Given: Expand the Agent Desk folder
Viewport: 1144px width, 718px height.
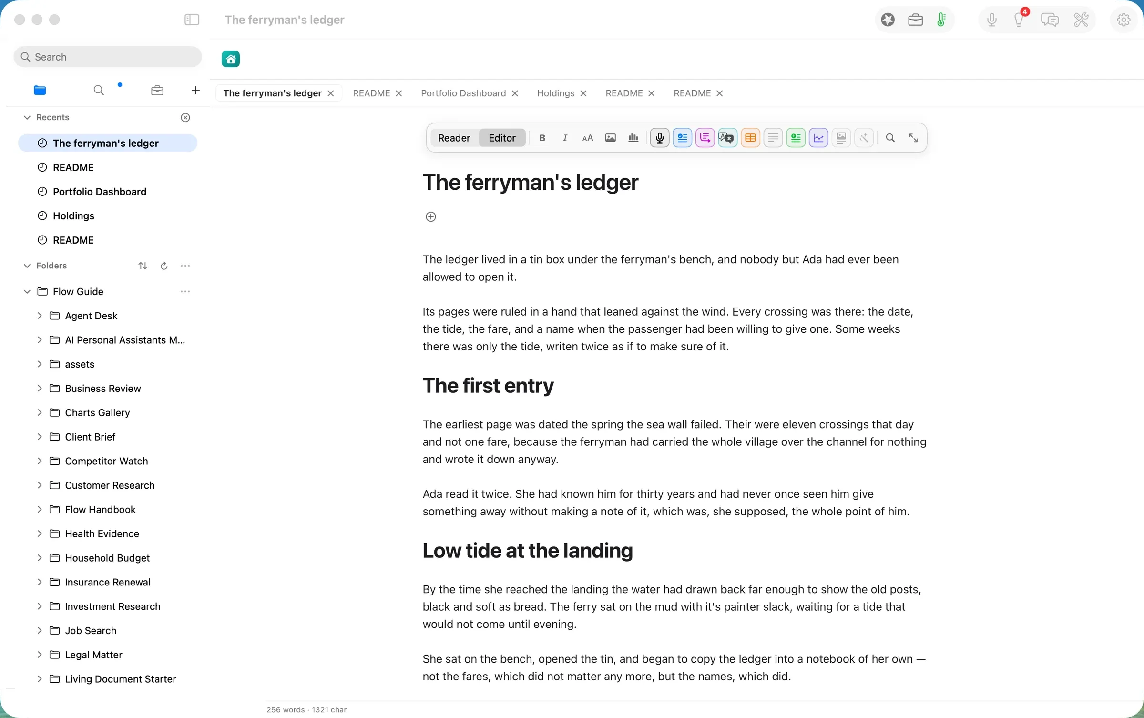Looking at the screenshot, I should coord(40,316).
